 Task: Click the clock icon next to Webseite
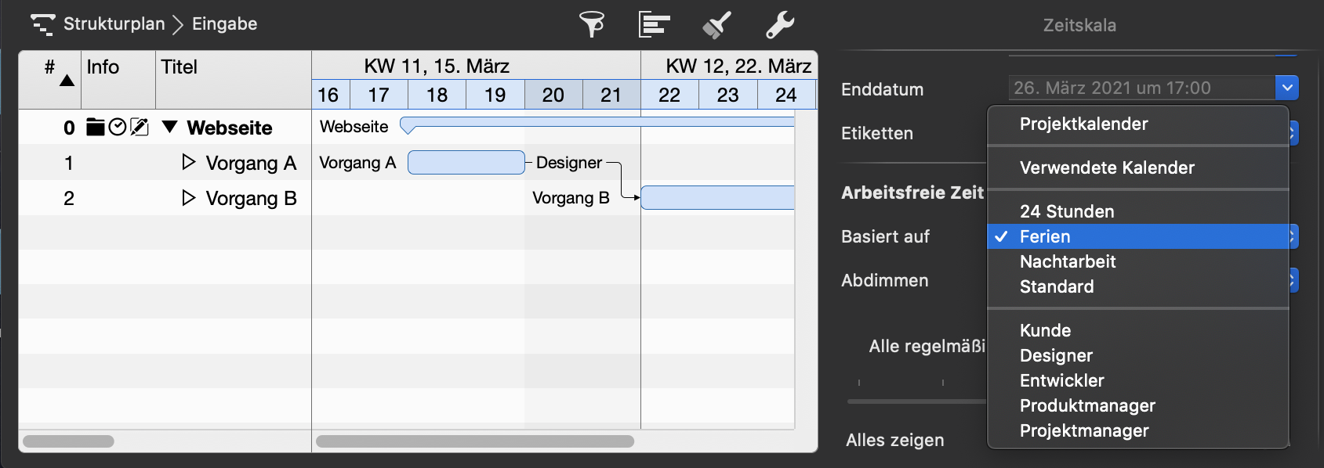point(118,128)
